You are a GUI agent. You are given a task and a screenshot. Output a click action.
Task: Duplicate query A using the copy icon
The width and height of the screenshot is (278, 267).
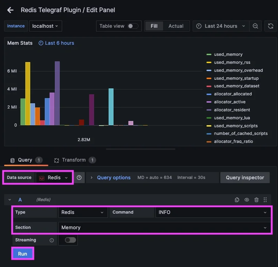point(237,200)
